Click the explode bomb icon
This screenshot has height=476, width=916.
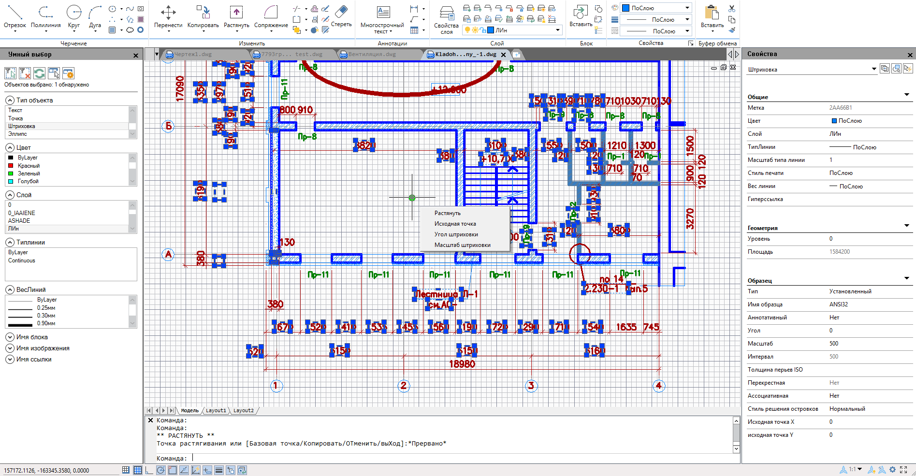(x=315, y=30)
